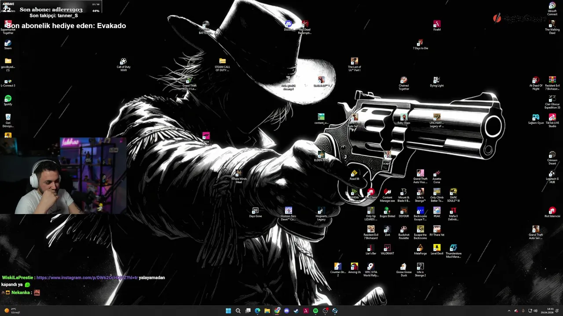
Task: Open the Spotify desktop shortcut
Action: (8, 101)
